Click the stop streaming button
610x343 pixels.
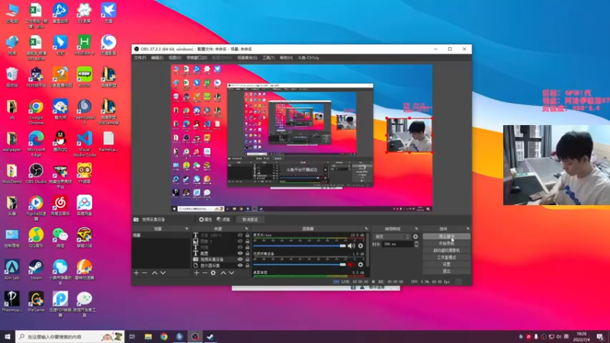point(446,236)
